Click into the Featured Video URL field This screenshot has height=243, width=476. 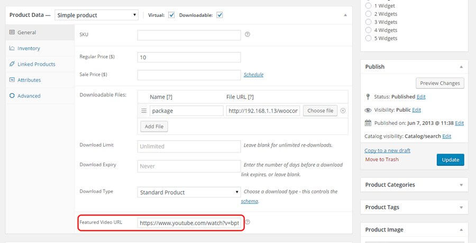pos(189,223)
